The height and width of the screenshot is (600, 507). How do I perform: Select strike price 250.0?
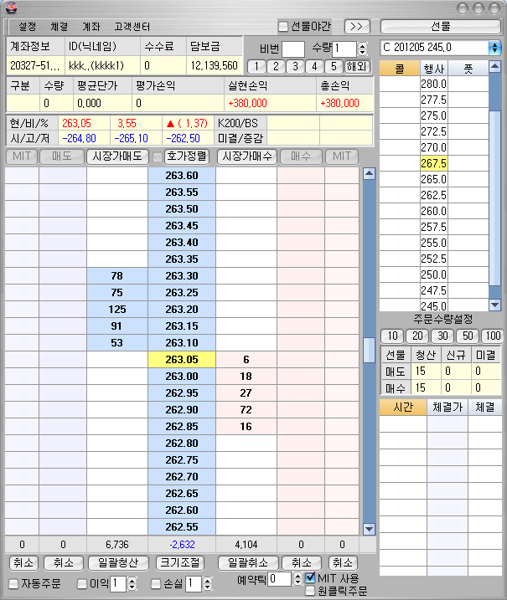click(x=434, y=274)
